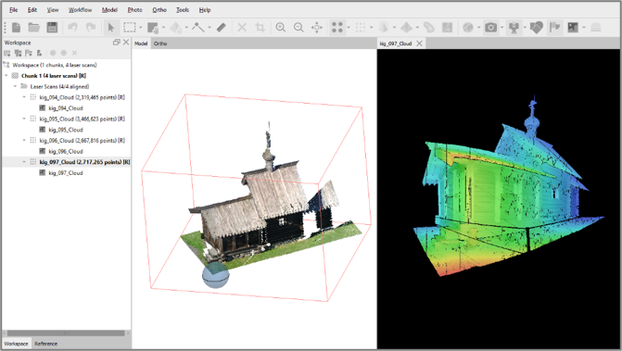Select the Rectangle Selection tool
This screenshot has width=622, height=351.
130,28
